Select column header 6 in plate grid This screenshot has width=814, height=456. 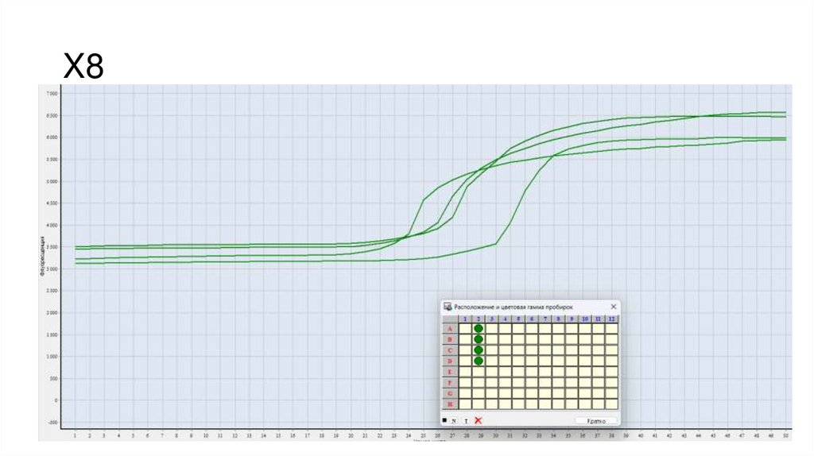[532, 319]
